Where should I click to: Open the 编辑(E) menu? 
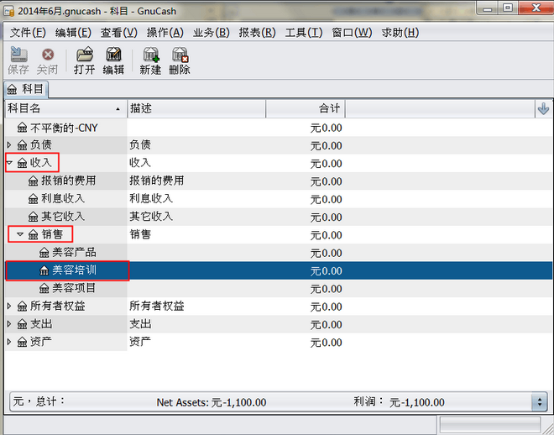pos(73,33)
